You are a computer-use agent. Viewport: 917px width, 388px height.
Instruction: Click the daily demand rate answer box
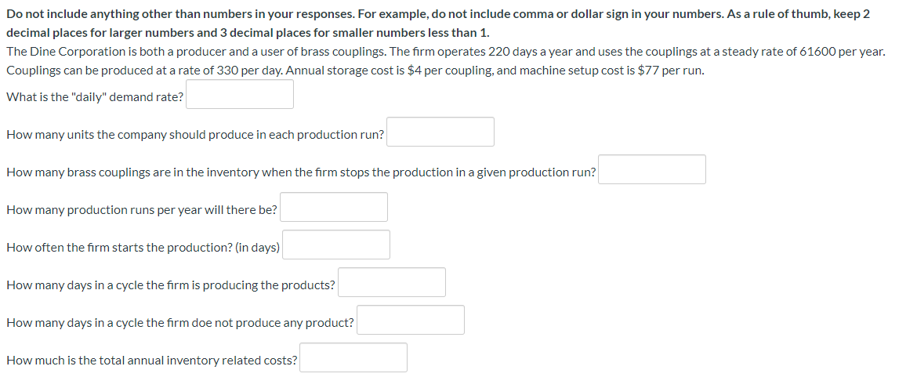[x=240, y=94]
